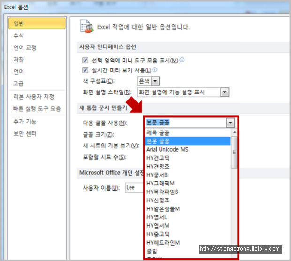
Task: Choose HY그래픽M font from list
Action: 188,184
